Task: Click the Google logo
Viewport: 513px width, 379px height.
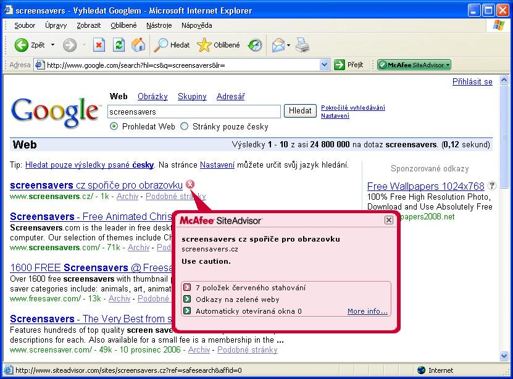Action: [55, 112]
